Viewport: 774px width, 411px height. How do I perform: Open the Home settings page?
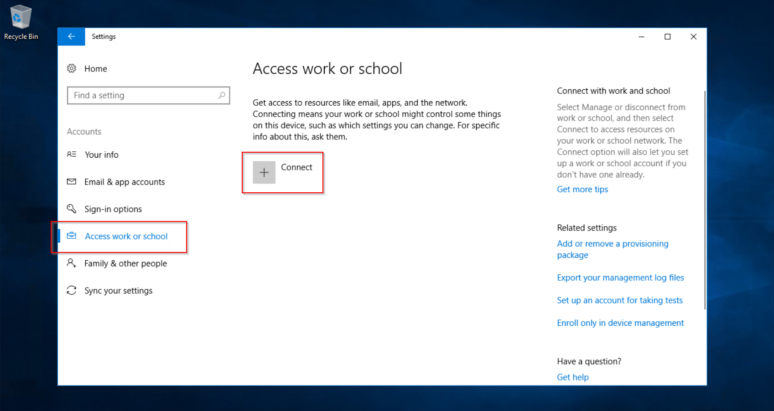pyautogui.click(x=96, y=68)
